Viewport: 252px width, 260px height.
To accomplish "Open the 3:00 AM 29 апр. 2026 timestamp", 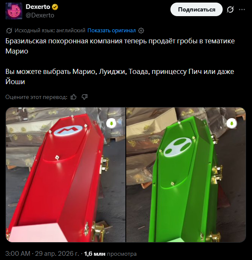I will click(x=42, y=254).
